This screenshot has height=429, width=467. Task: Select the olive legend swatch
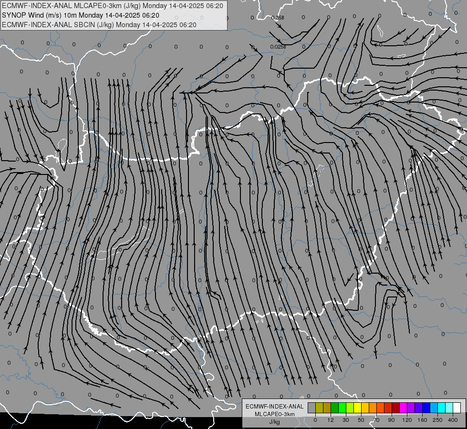click(x=319, y=408)
